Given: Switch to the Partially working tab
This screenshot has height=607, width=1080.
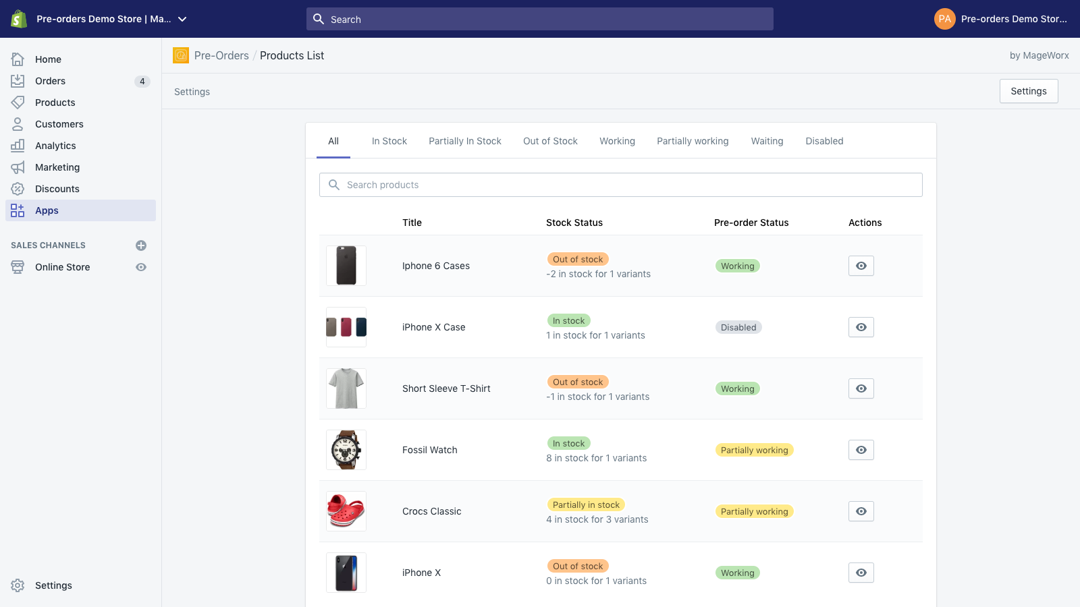Looking at the screenshot, I should [x=693, y=141].
